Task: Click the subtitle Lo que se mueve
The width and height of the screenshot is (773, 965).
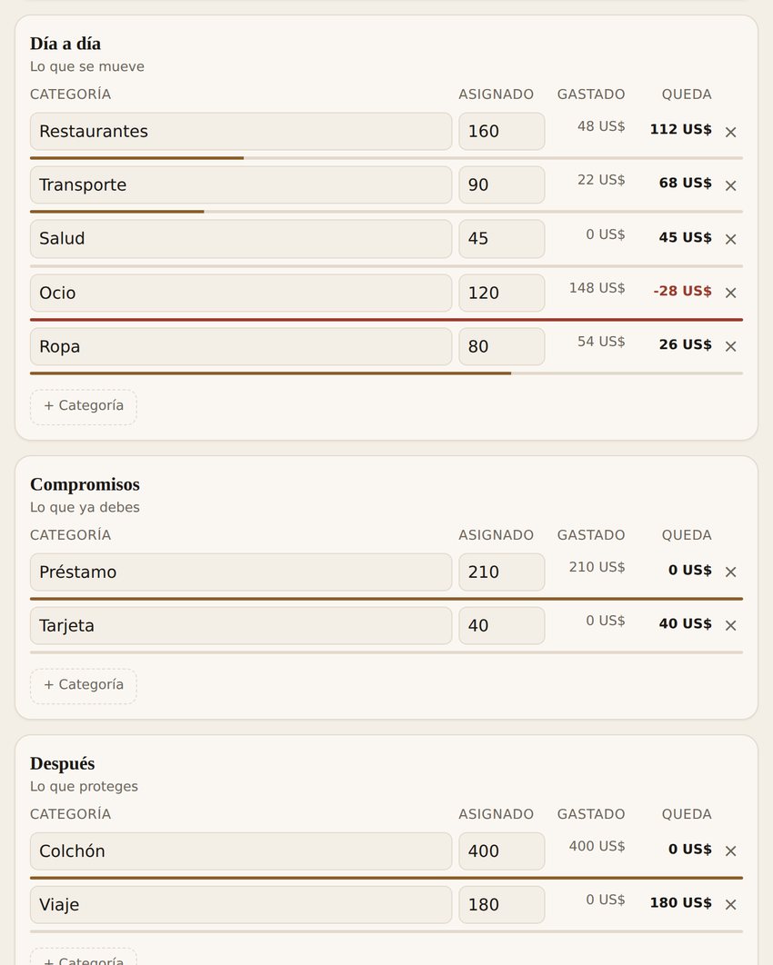Action: coord(86,66)
